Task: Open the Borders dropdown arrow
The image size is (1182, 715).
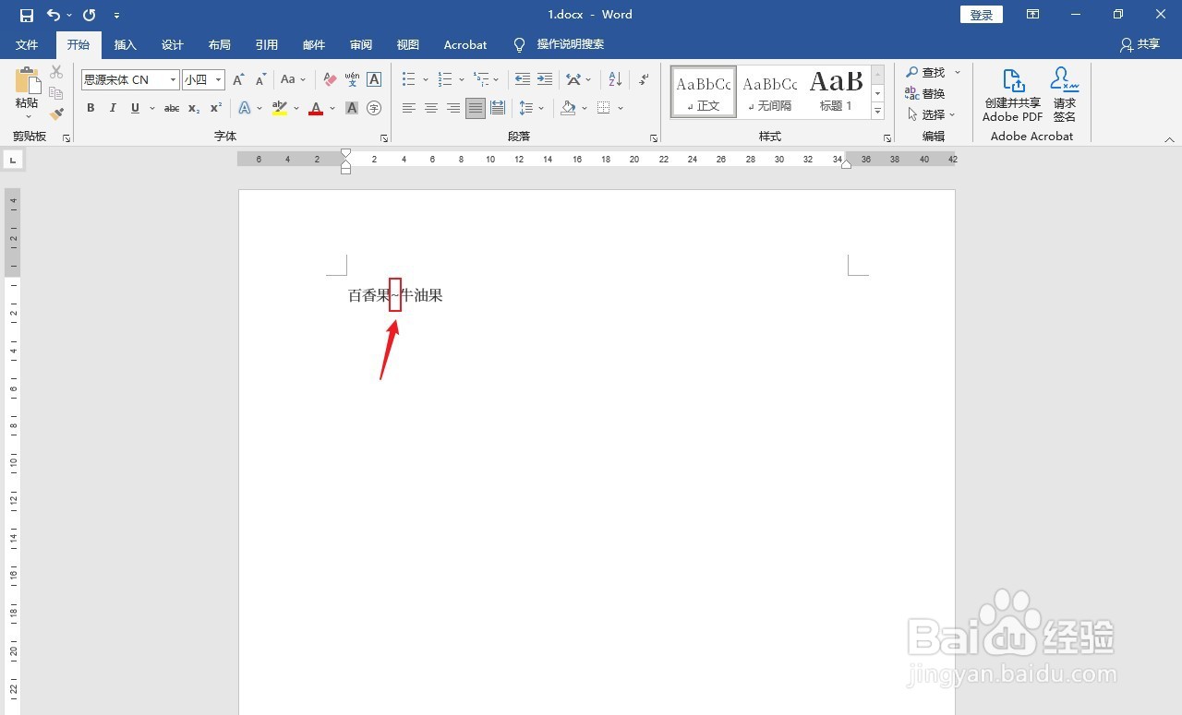Action: (621, 108)
